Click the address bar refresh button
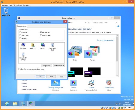135x110 pixels. pyautogui.click(x=89, y=22)
